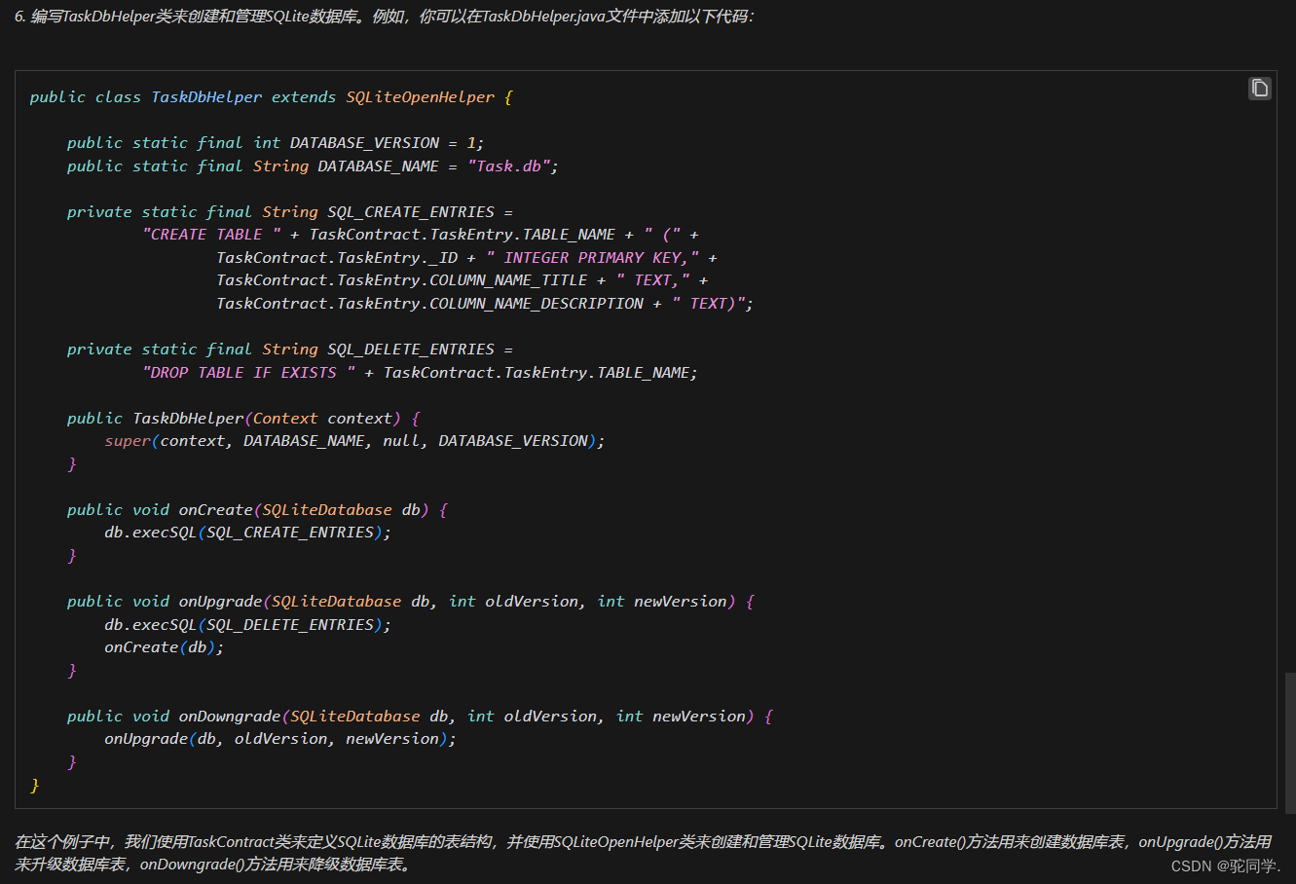Click the 'super(context, DATABASE_NAME, null...' line
This screenshot has height=884, width=1296.
(x=354, y=441)
